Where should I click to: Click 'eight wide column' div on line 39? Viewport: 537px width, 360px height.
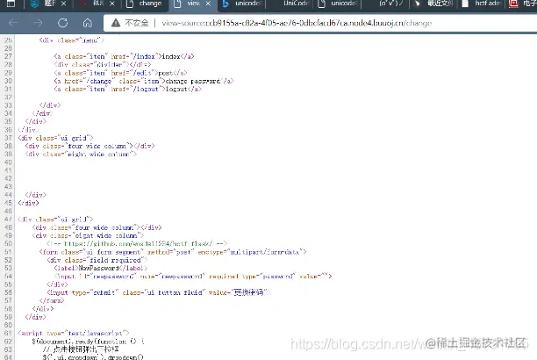(x=81, y=155)
